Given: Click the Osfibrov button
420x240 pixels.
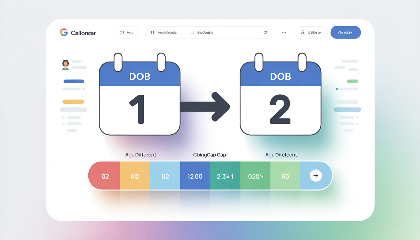Looking at the screenshot, I should (311, 32).
